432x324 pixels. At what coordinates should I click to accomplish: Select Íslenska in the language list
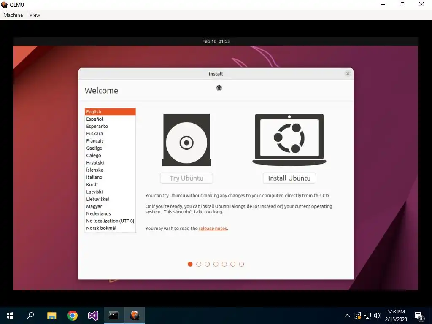110,170
